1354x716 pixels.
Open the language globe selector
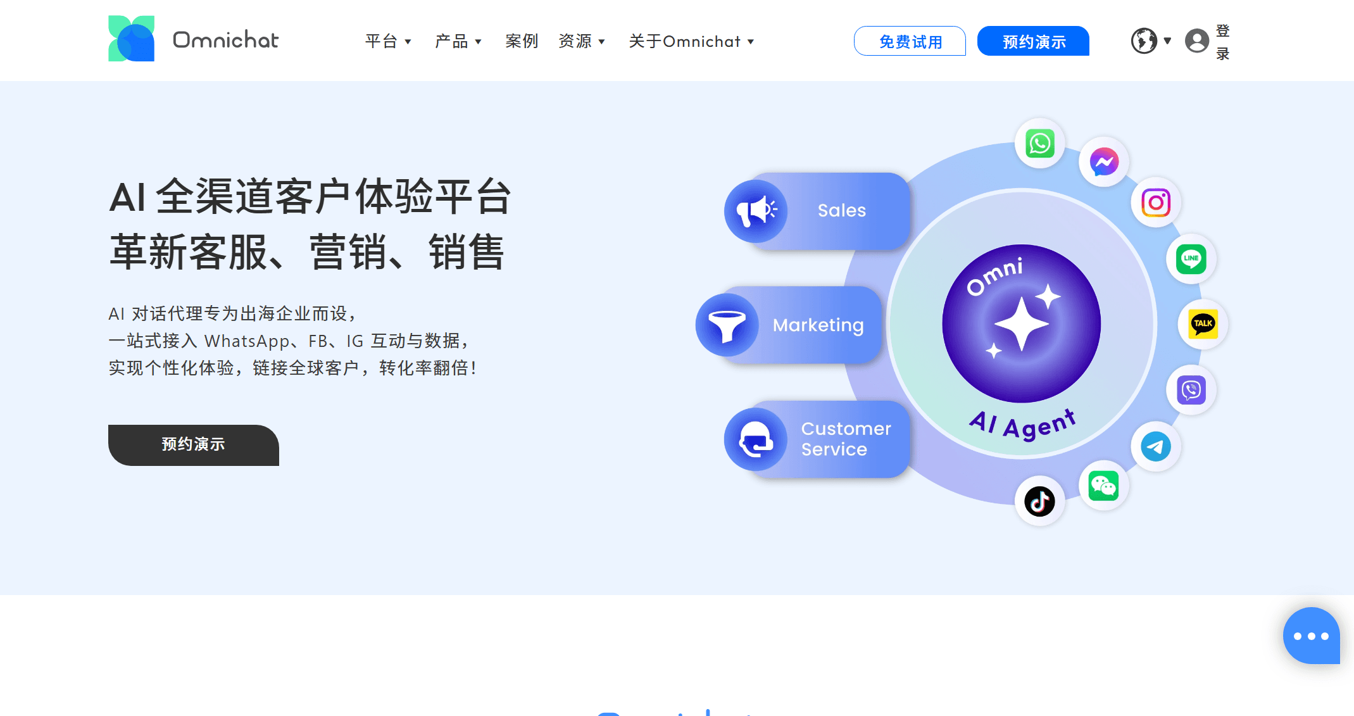tap(1144, 40)
